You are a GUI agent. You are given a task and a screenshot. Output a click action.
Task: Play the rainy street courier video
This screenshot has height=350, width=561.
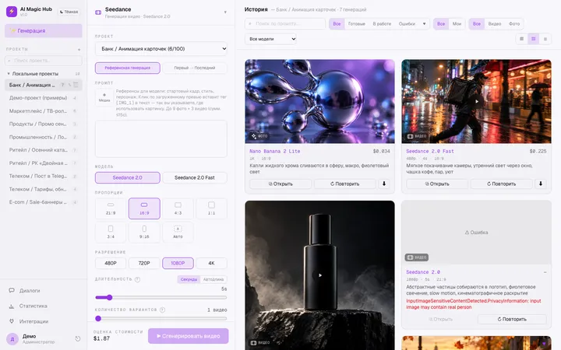click(477, 101)
